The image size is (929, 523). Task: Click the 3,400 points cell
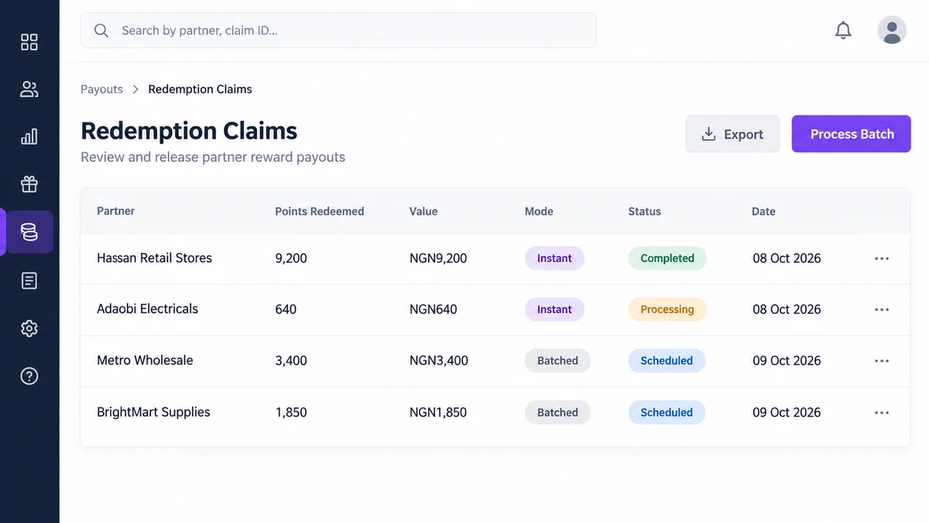click(x=291, y=360)
